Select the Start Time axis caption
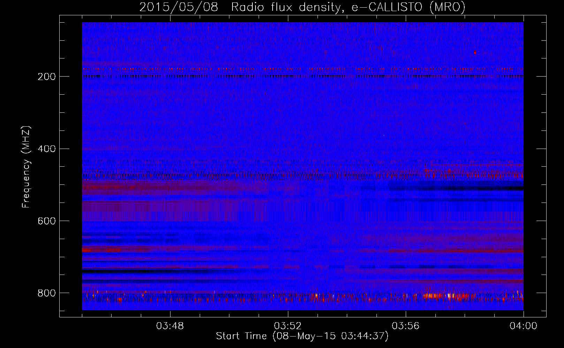This screenshot has width=564, height=348. 302,336
